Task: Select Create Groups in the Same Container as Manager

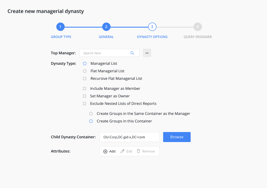Action: (91, 114)
